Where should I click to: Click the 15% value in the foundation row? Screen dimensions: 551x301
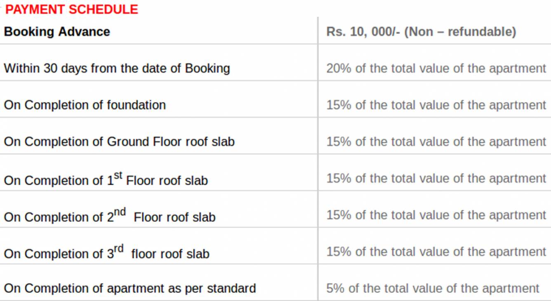click(x=436, y=105)
